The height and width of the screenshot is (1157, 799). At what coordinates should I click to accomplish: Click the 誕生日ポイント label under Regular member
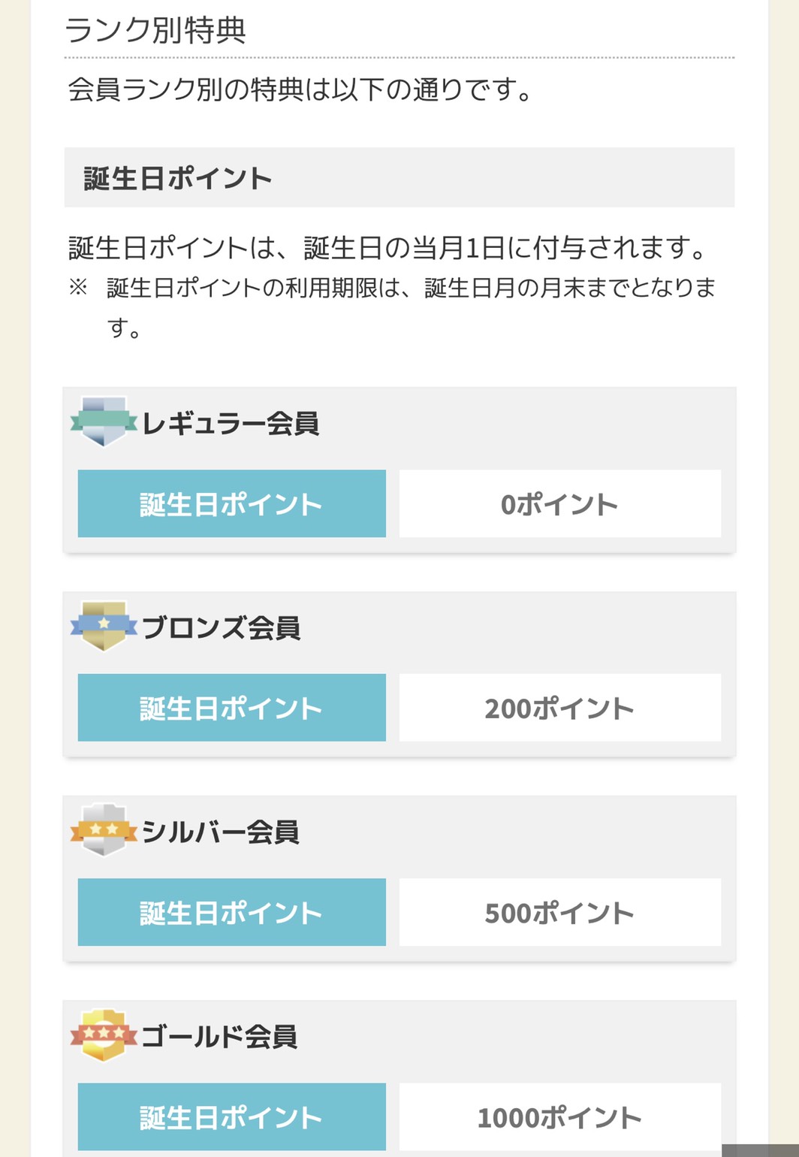pyautogui.click(x=232, y=503)
